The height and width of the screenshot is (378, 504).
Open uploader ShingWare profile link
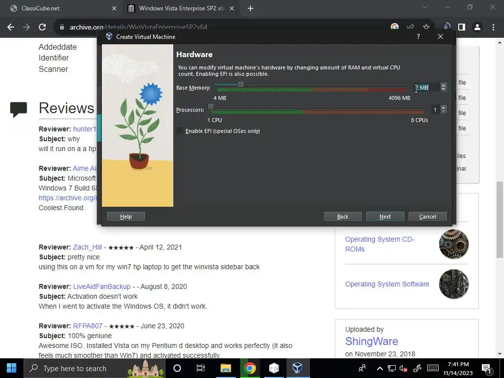tap(372, 341)
